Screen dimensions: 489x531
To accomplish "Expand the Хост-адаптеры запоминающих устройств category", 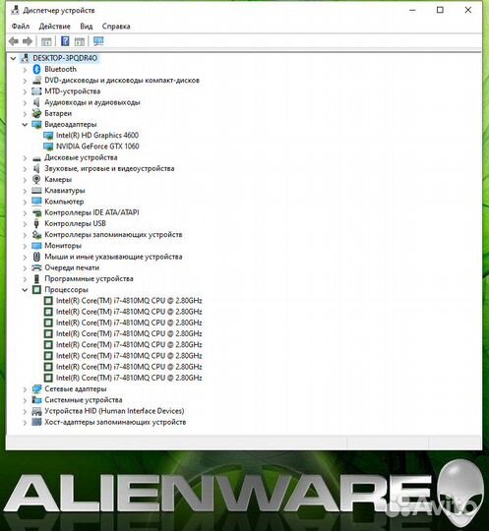I will point(25,423).
